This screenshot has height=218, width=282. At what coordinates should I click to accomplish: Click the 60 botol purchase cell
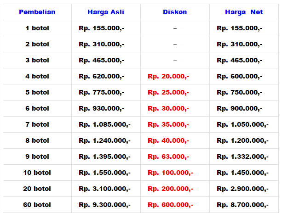coord(37,205)
